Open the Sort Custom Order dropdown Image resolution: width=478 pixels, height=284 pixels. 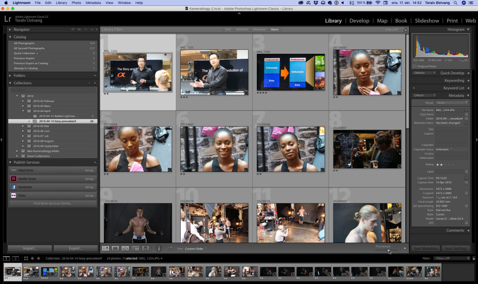click(x=195, y=249)
